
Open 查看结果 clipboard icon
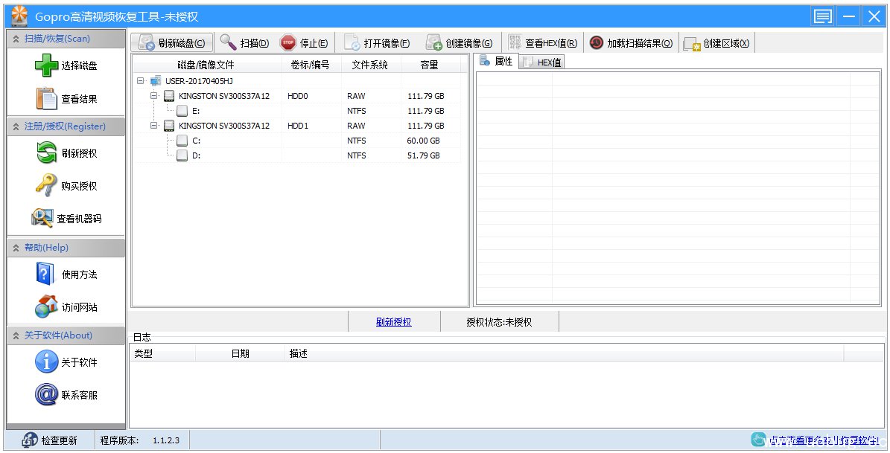coord(46,98)
